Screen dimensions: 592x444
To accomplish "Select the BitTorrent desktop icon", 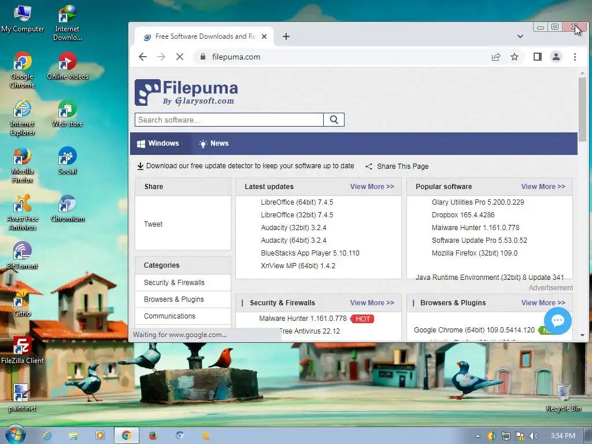I will [23, 256].
